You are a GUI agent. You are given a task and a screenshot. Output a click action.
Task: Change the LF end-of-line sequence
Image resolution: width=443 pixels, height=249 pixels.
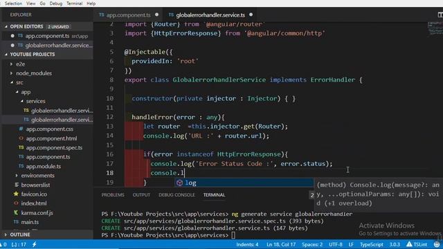tap(351, 244)
